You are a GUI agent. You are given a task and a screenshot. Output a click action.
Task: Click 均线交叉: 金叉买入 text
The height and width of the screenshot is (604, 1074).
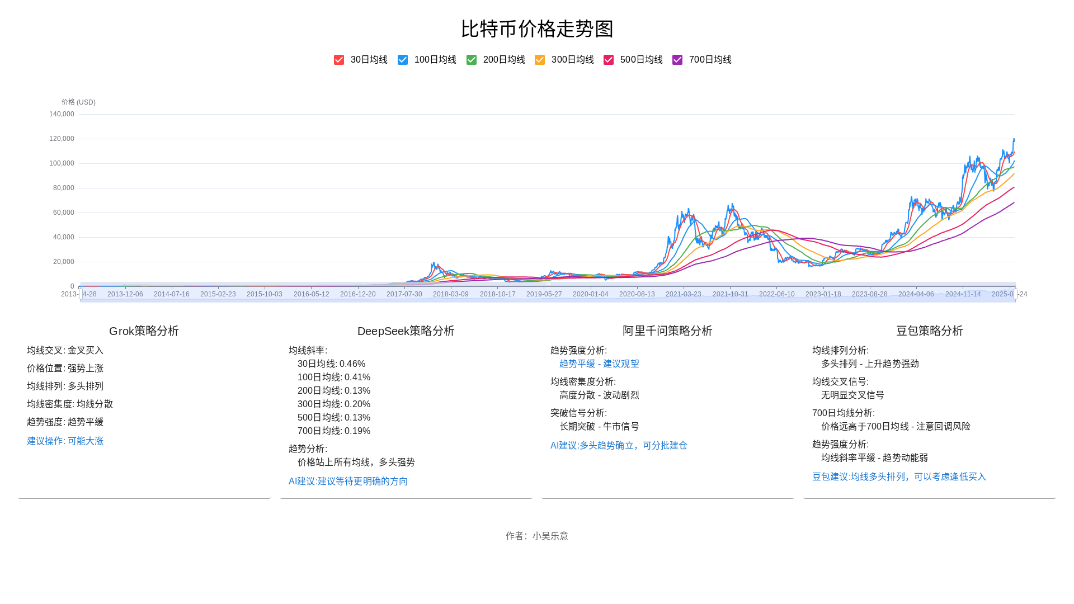click(x=65, y=350)
